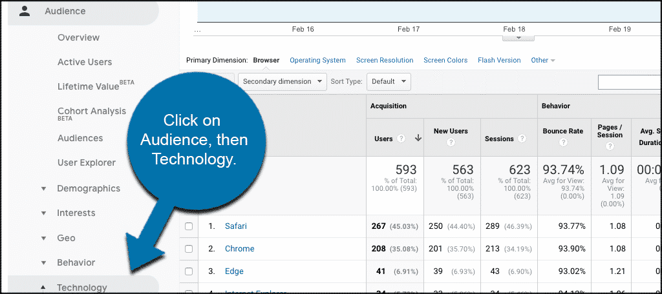Click the Bounce Rate help icon

563,142
